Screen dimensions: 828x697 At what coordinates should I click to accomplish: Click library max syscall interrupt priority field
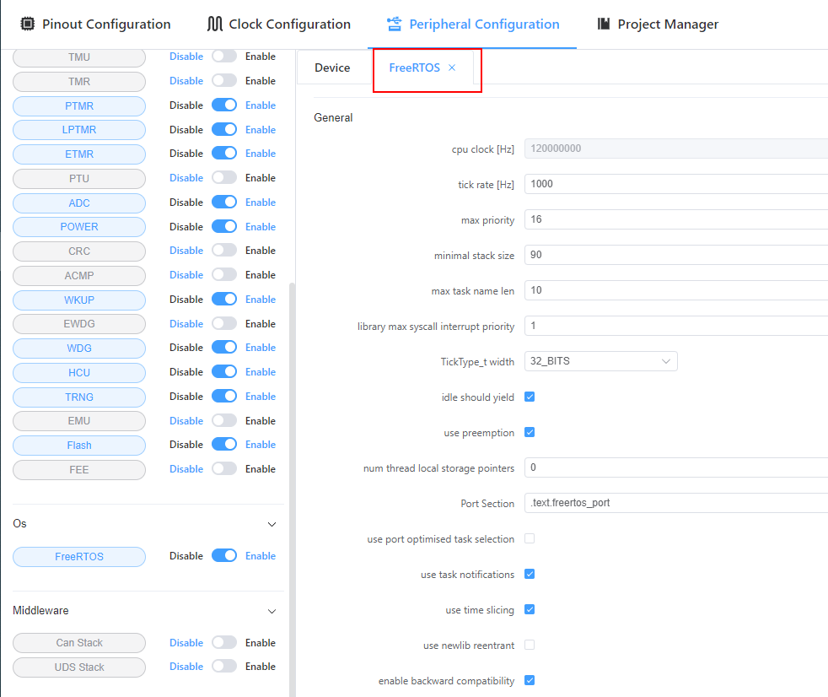tap(676, 326)
